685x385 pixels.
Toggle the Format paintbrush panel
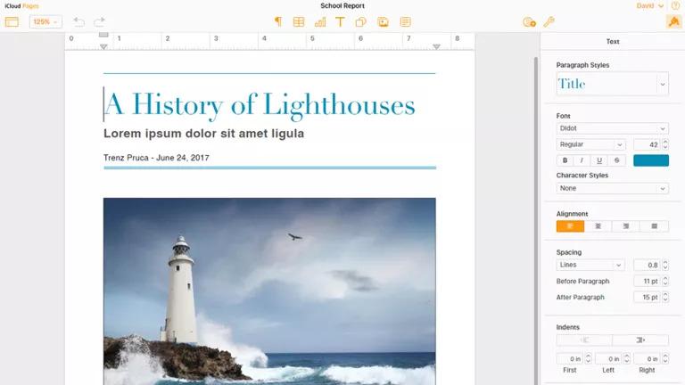pyautogui.click(x=674, y=21)
